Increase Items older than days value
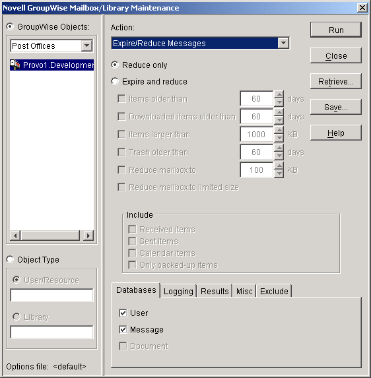Viewport: 371px width, 378px height. [279, 94]
